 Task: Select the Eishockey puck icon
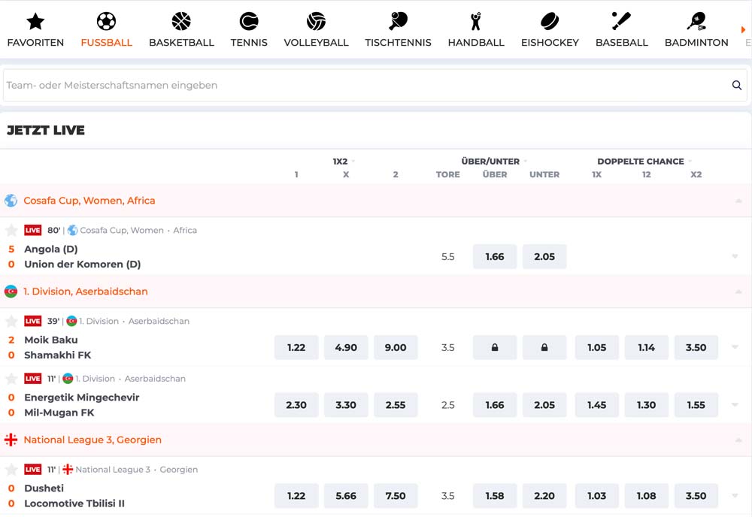click(x=550, y=22)
